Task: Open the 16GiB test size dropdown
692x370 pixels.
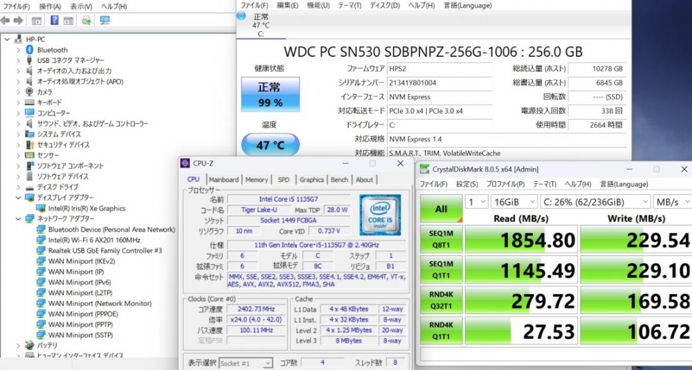Action: [513, 202]
